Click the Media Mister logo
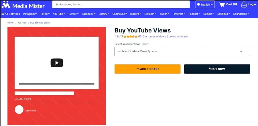This screenshot has height=126, width=258. tap(23, 5)
